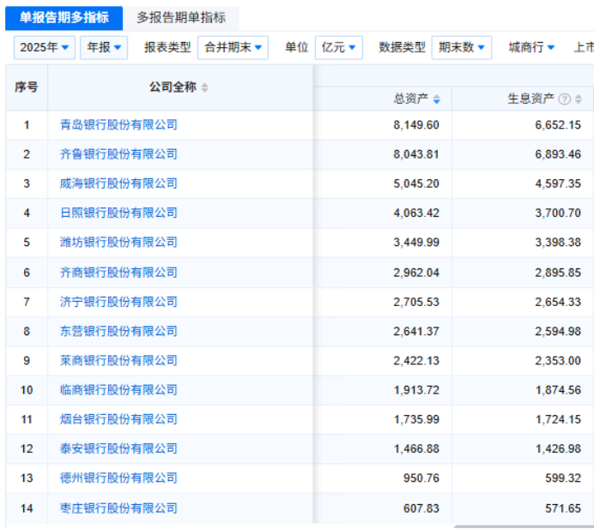Open 泰安银行股份有限公司 link
Screen dimensions: 594x529
pos(118,448)
